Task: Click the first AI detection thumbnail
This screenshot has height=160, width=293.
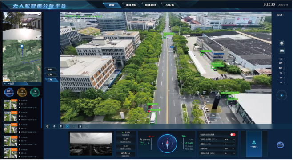Action: 10,104
